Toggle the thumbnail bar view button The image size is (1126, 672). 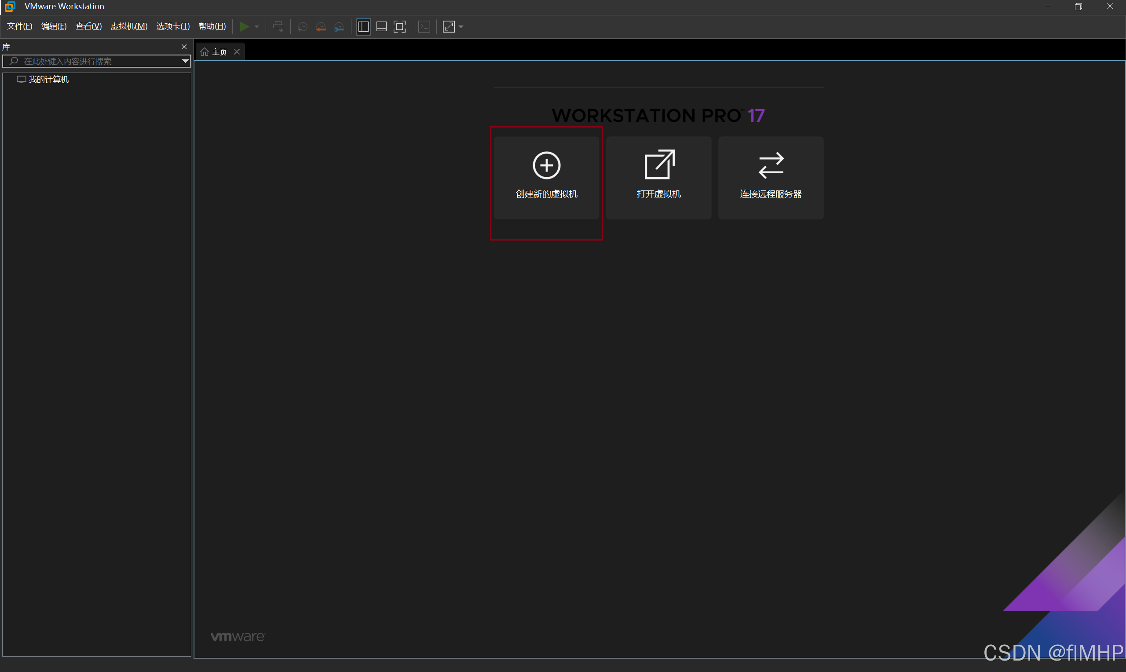[381, 27]
